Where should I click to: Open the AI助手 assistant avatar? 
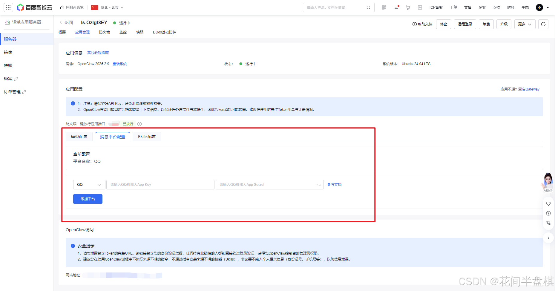coord(548,182)
